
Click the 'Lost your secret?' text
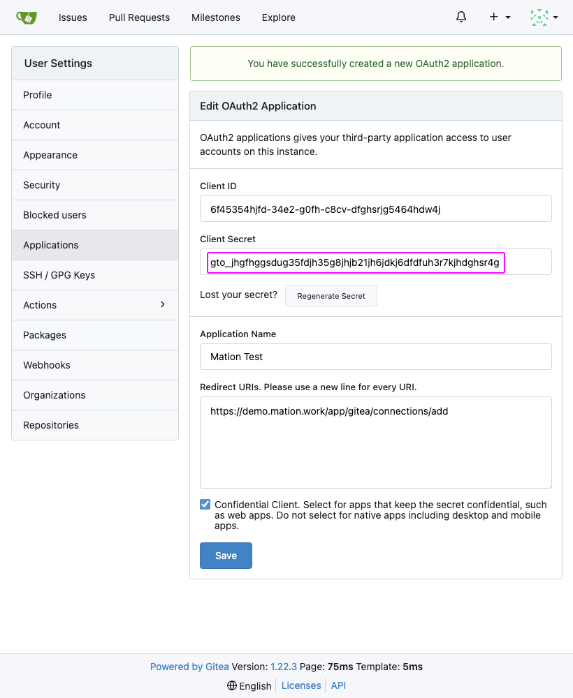pyautogui.click(x=238, y=295)
